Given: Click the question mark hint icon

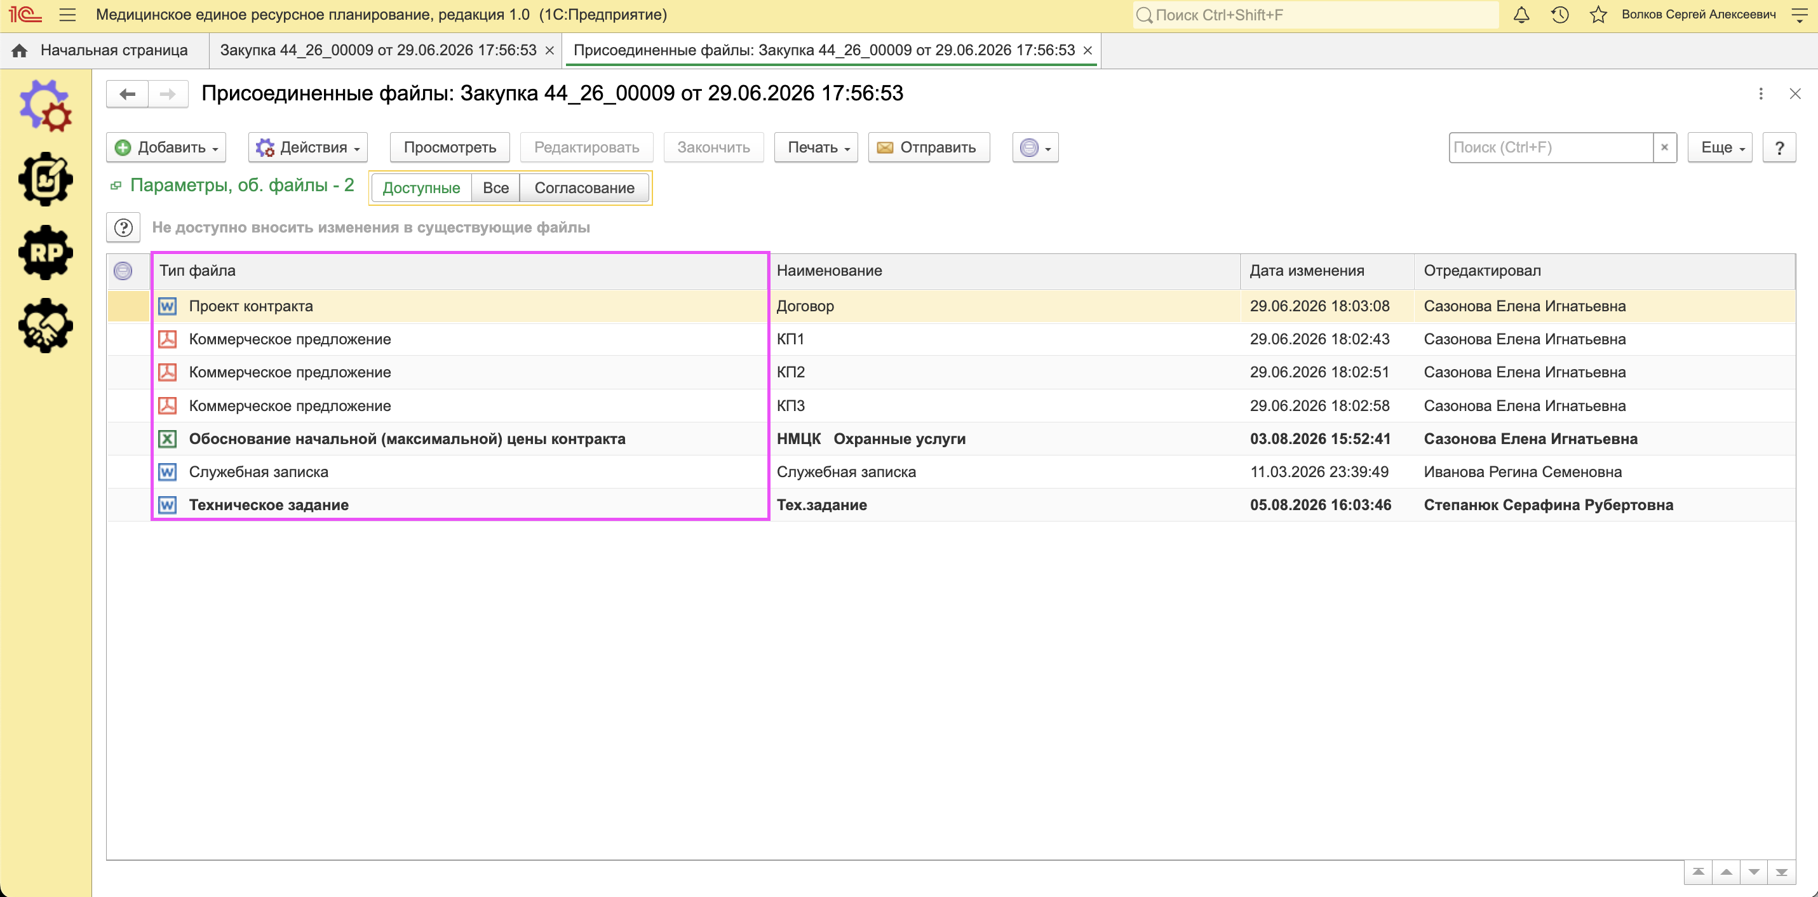Looking at the screenshot, I should (123, 227).
